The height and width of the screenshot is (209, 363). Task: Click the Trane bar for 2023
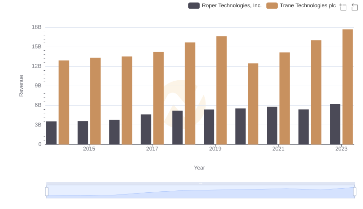pos(348,87)
